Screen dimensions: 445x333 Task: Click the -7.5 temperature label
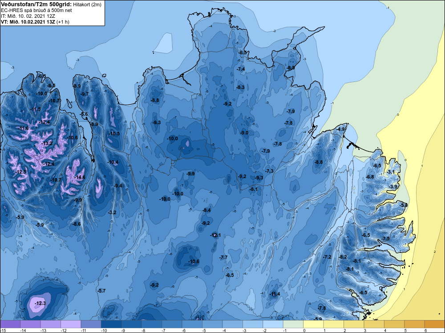coord(386,239)
